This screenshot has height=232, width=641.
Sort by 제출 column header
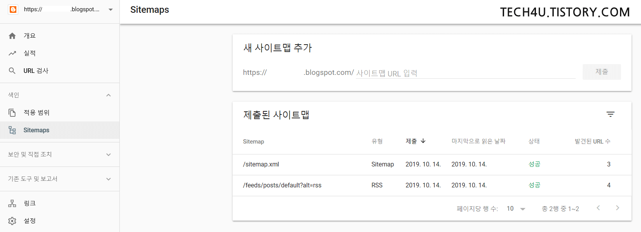(411, 141)
